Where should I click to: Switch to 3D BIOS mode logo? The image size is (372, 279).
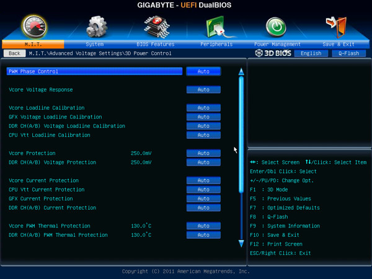[x=273, y=53]
